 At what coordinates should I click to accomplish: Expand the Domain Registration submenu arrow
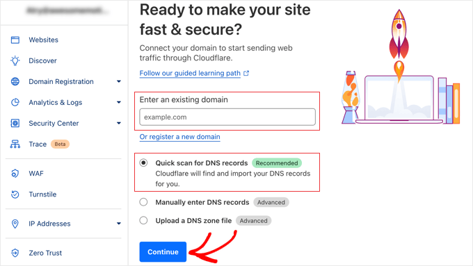119,82
